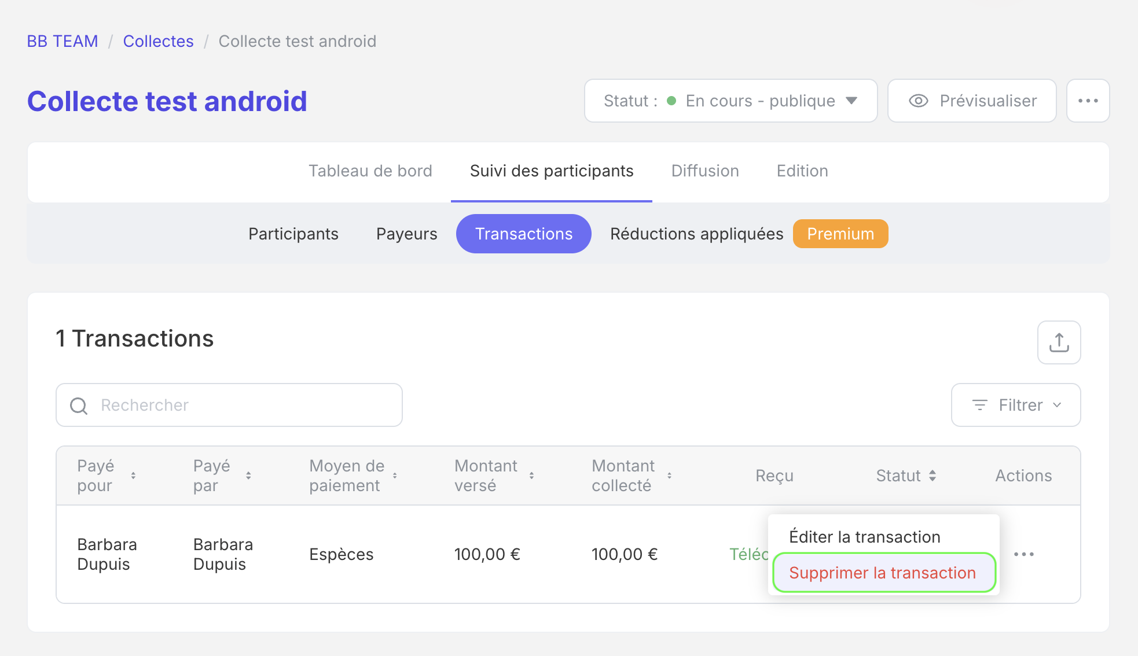The image size is (1138, 656).
Task: Click the eye icon on Prévisualiser
Action: [918, 101]
